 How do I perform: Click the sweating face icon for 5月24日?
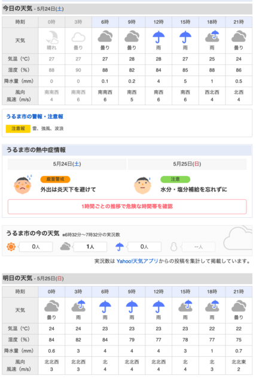(23, 184)
